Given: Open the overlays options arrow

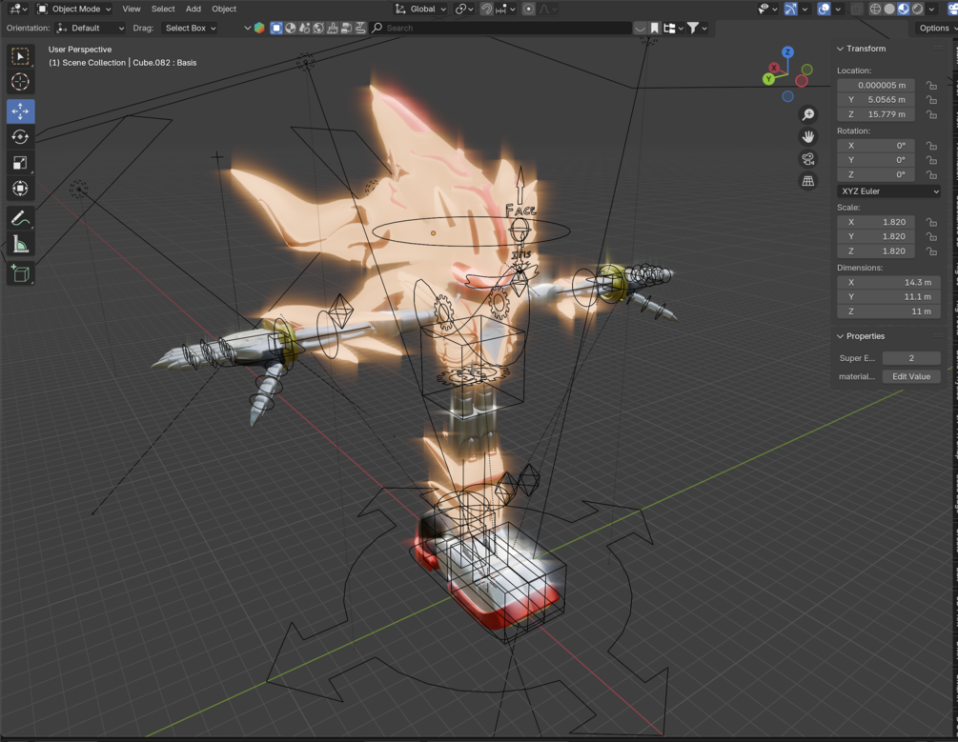Looking at the screenshot, I should point(838,10).
